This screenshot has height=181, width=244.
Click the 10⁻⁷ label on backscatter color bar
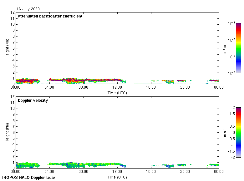tap(231, 73)
